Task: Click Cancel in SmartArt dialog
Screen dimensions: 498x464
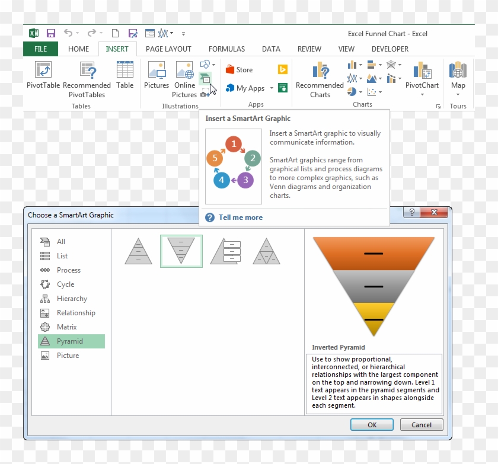Action: [422, 425]
